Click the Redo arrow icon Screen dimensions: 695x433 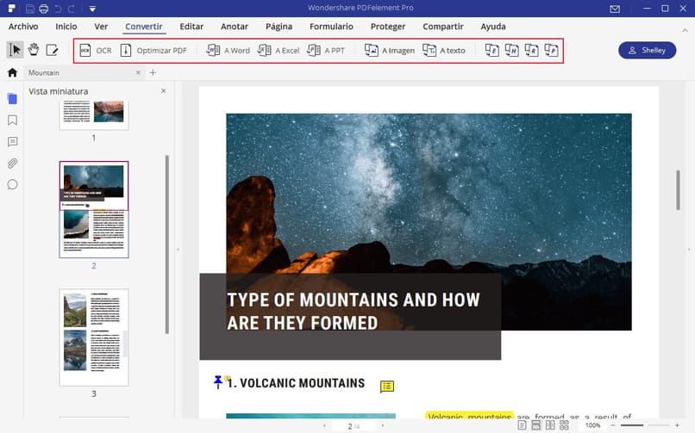click(x=72, y=9)
